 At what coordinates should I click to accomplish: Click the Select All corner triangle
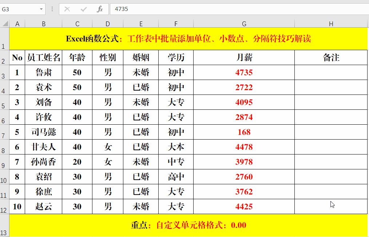(5, 24)
